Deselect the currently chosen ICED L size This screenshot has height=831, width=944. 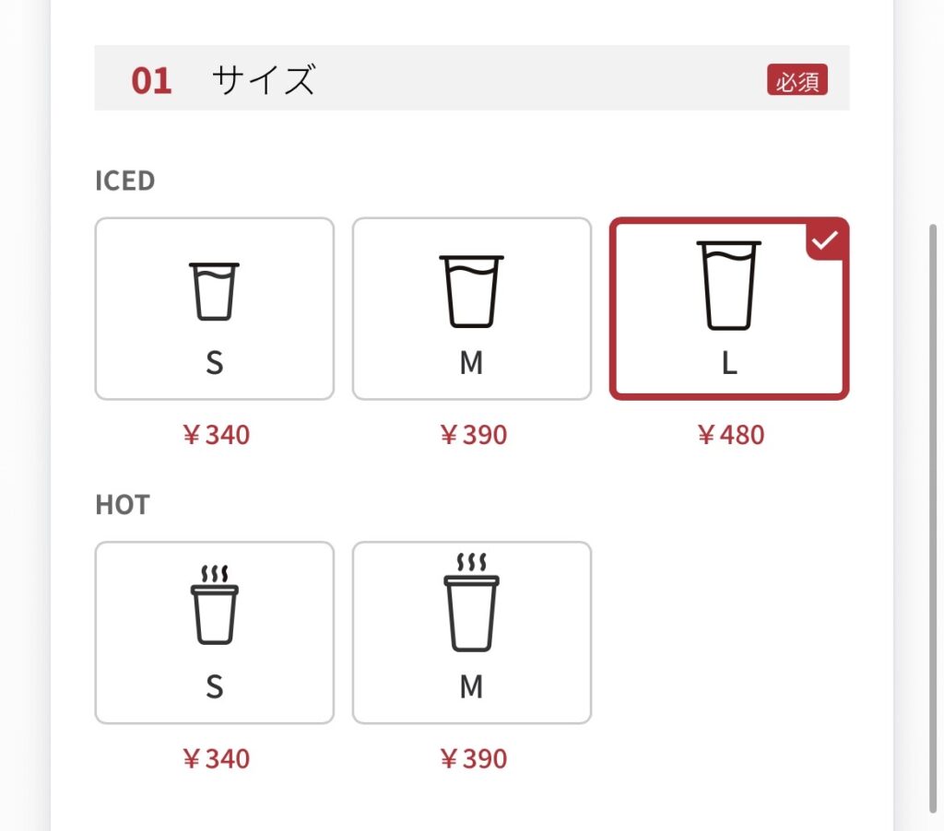(728, 307)
